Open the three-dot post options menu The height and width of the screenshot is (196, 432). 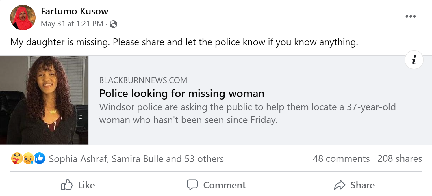coord(410,16)
